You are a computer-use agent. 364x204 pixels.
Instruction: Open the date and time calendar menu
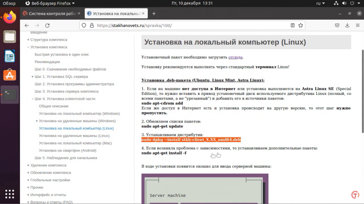(x=192, y=3)
